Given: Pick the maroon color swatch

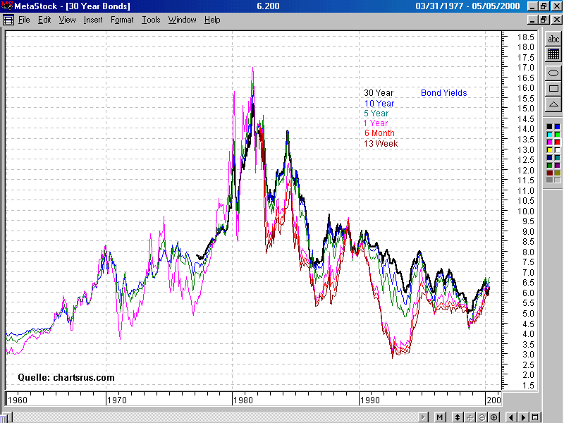Looking at the screenshot, I should coord(549,173).
